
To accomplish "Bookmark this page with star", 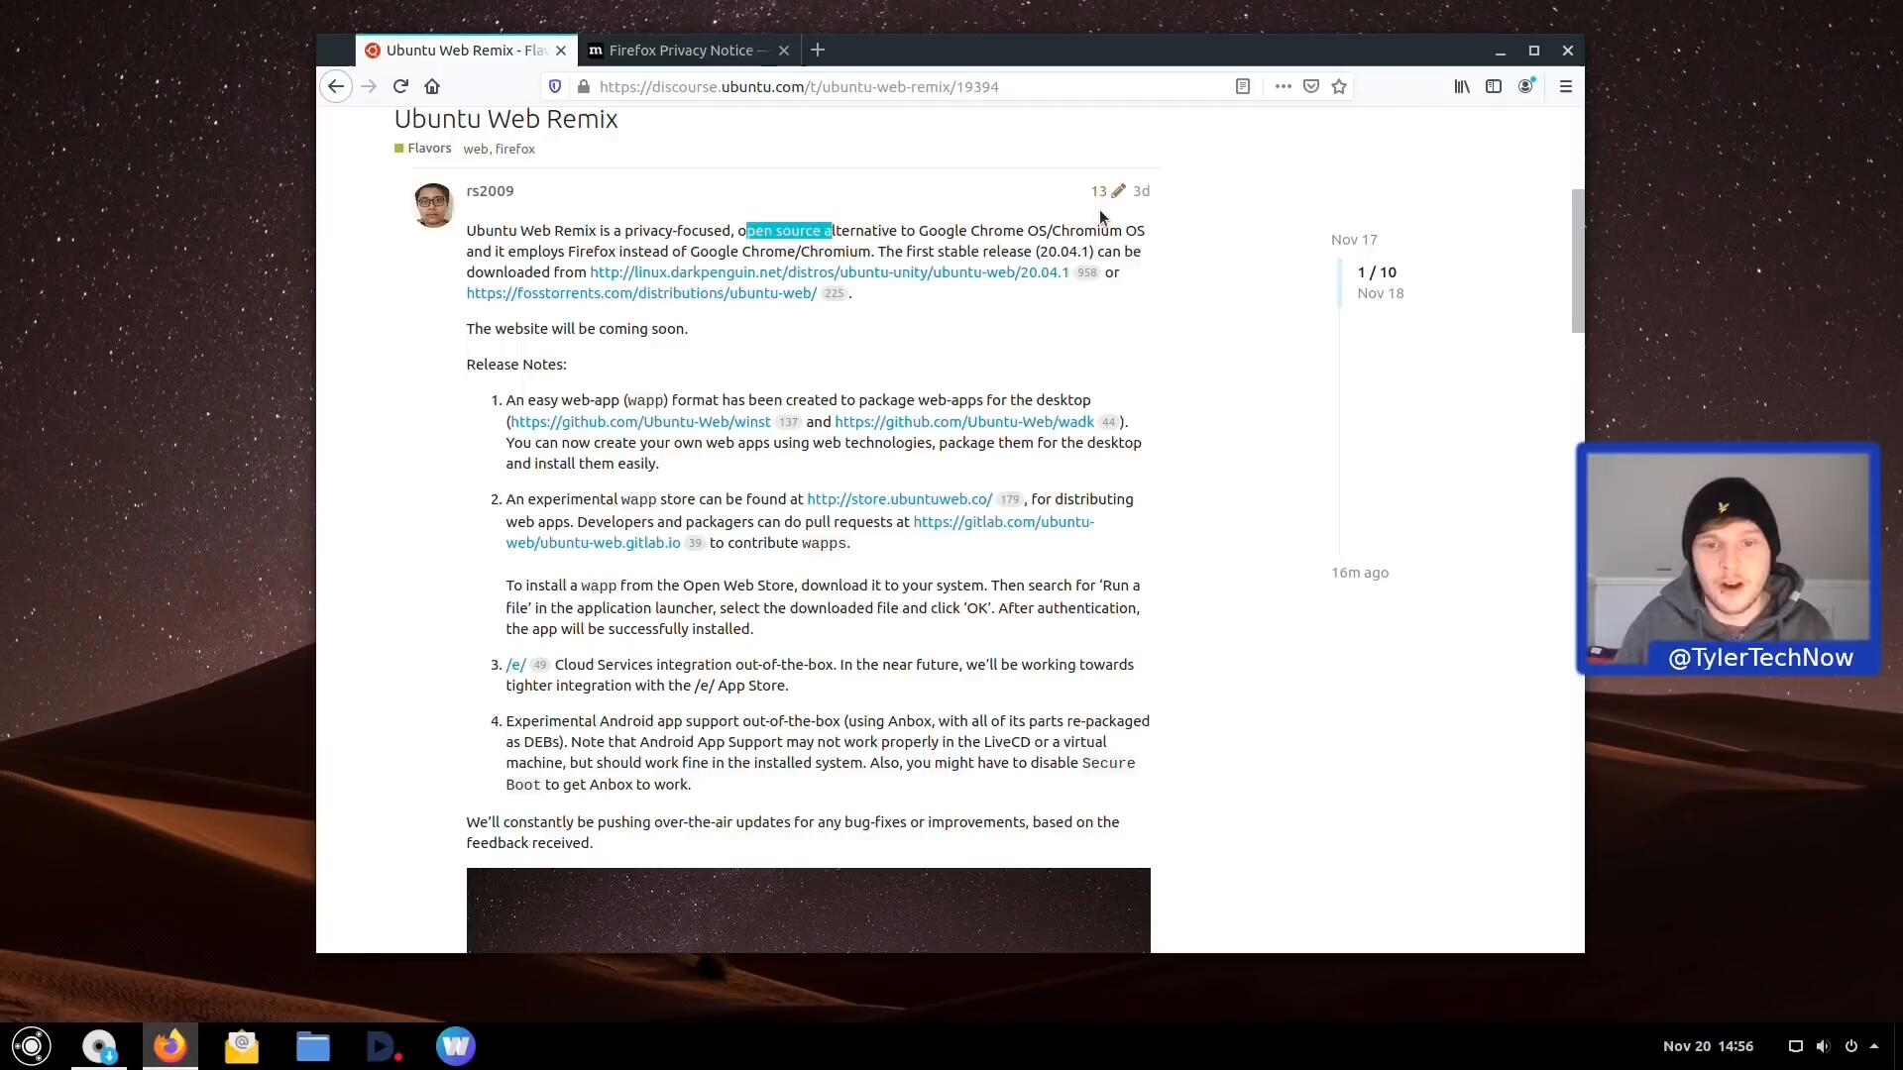I will (1339, 86).
